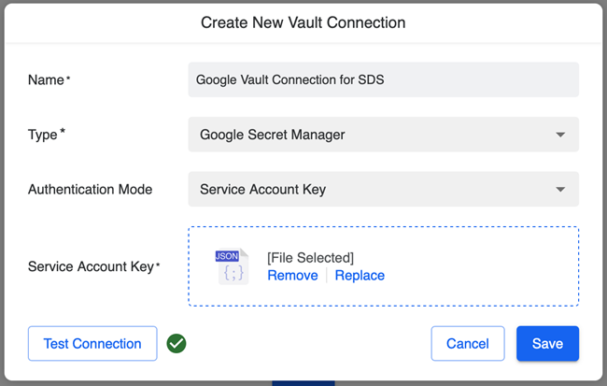The width and height of the screenshot is (607, 386).
Task: Click the green connection success checkmark
Action: (176, 344)
